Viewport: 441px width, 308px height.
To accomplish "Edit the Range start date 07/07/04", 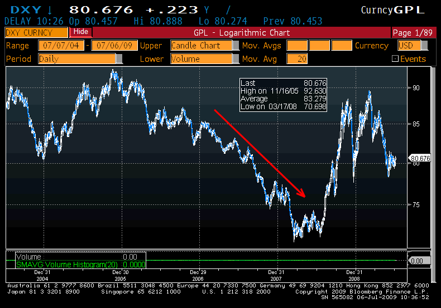I will tap(61, 46).
